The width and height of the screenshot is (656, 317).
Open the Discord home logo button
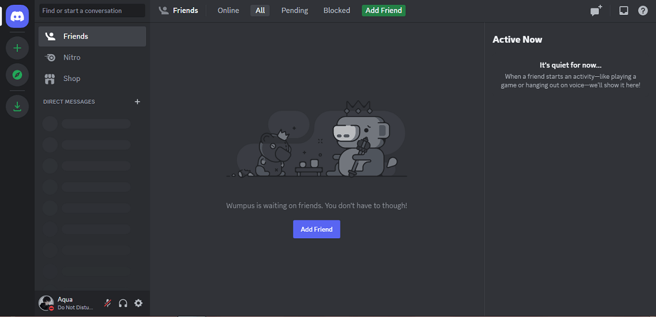pyautogui.click(x=17, y=16)
